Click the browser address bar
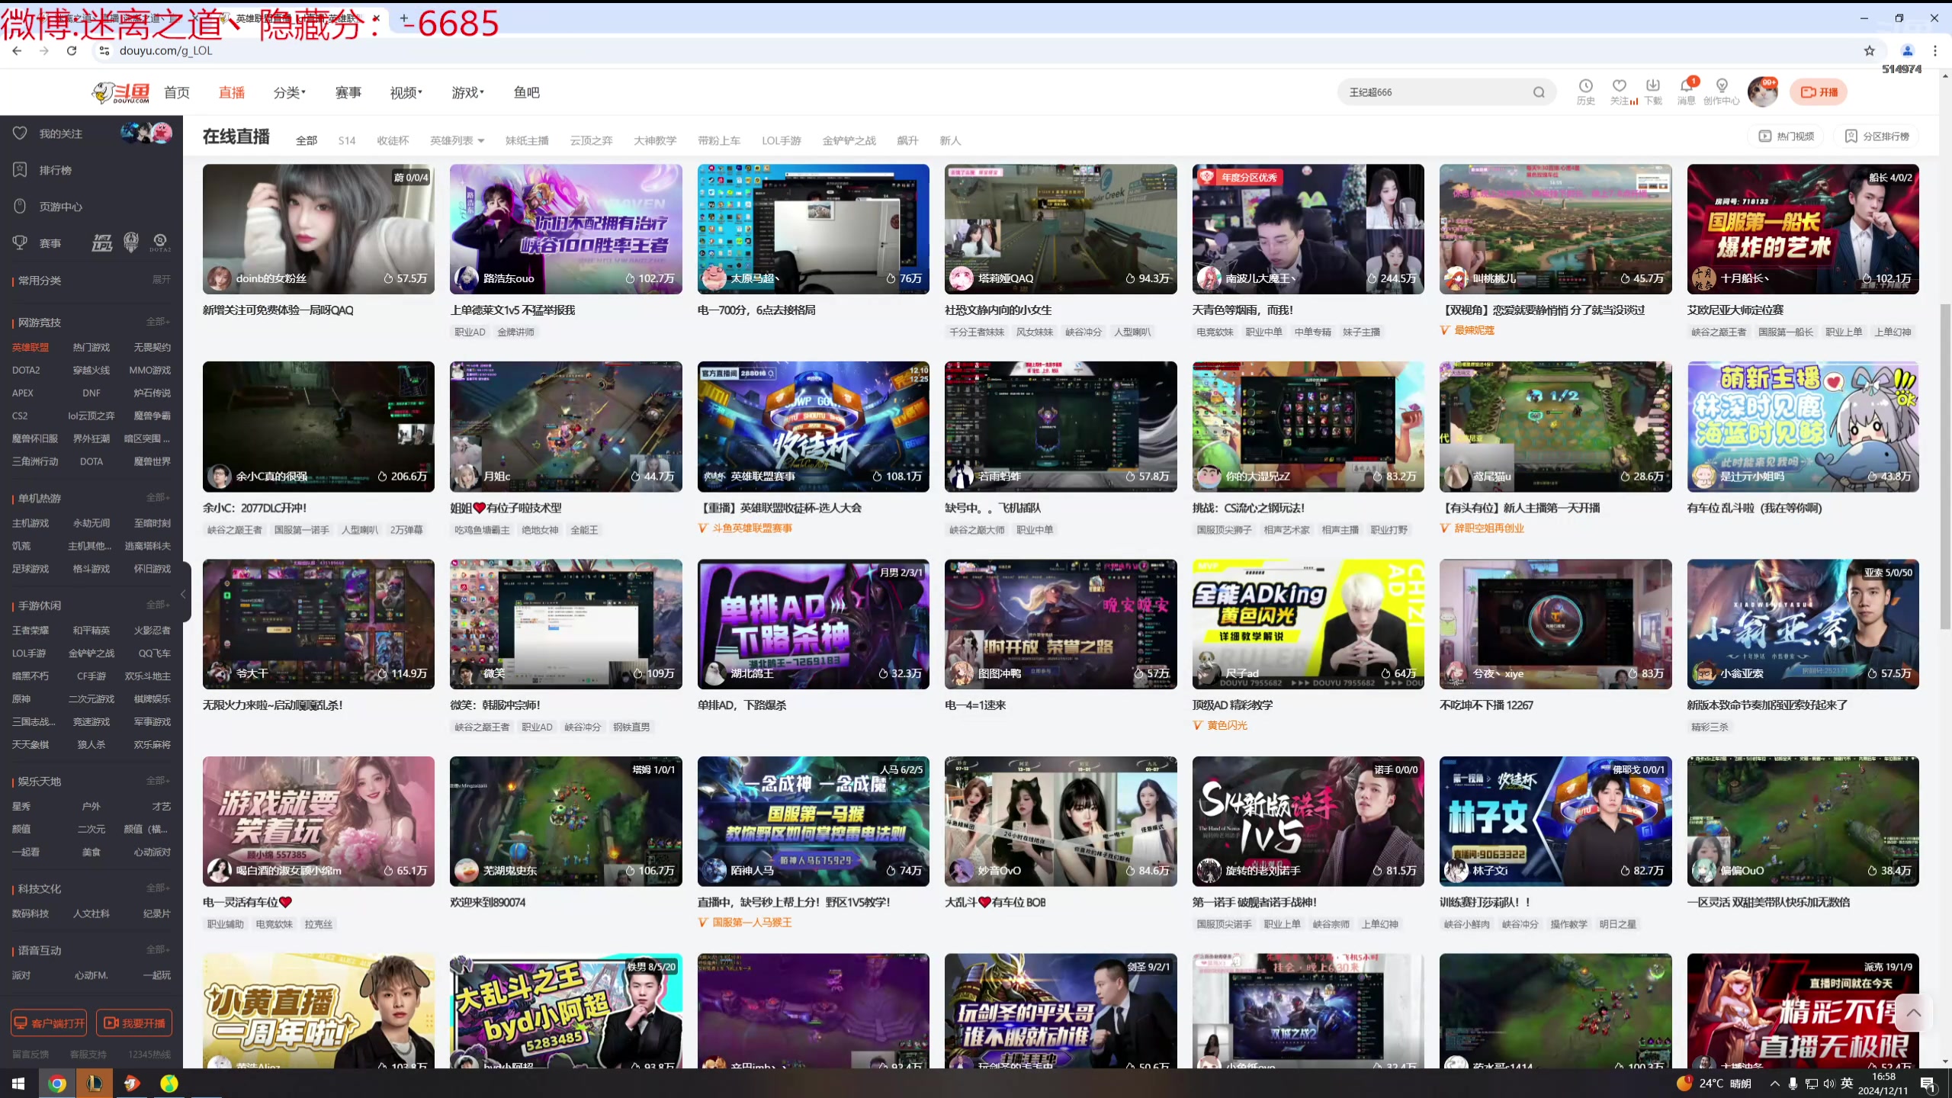Screen dimensions: 1952x1098 (984, 50)
